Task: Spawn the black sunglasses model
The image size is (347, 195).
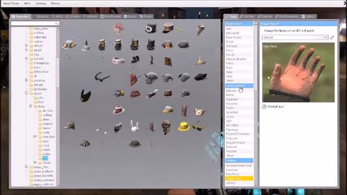Action: click(x=102, y=77)
